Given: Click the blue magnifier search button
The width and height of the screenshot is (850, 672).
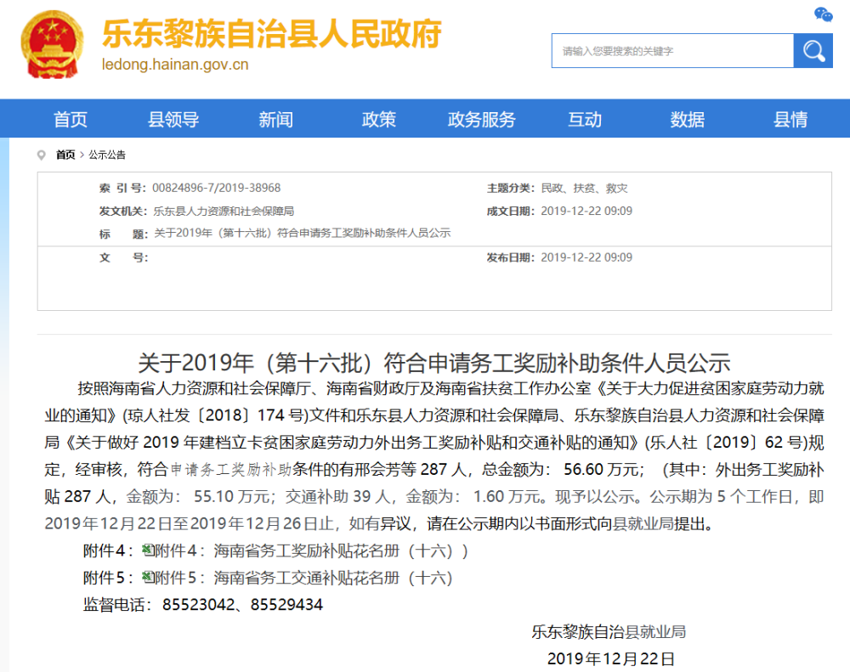Looking at the screenshot, I should point(813,51).
